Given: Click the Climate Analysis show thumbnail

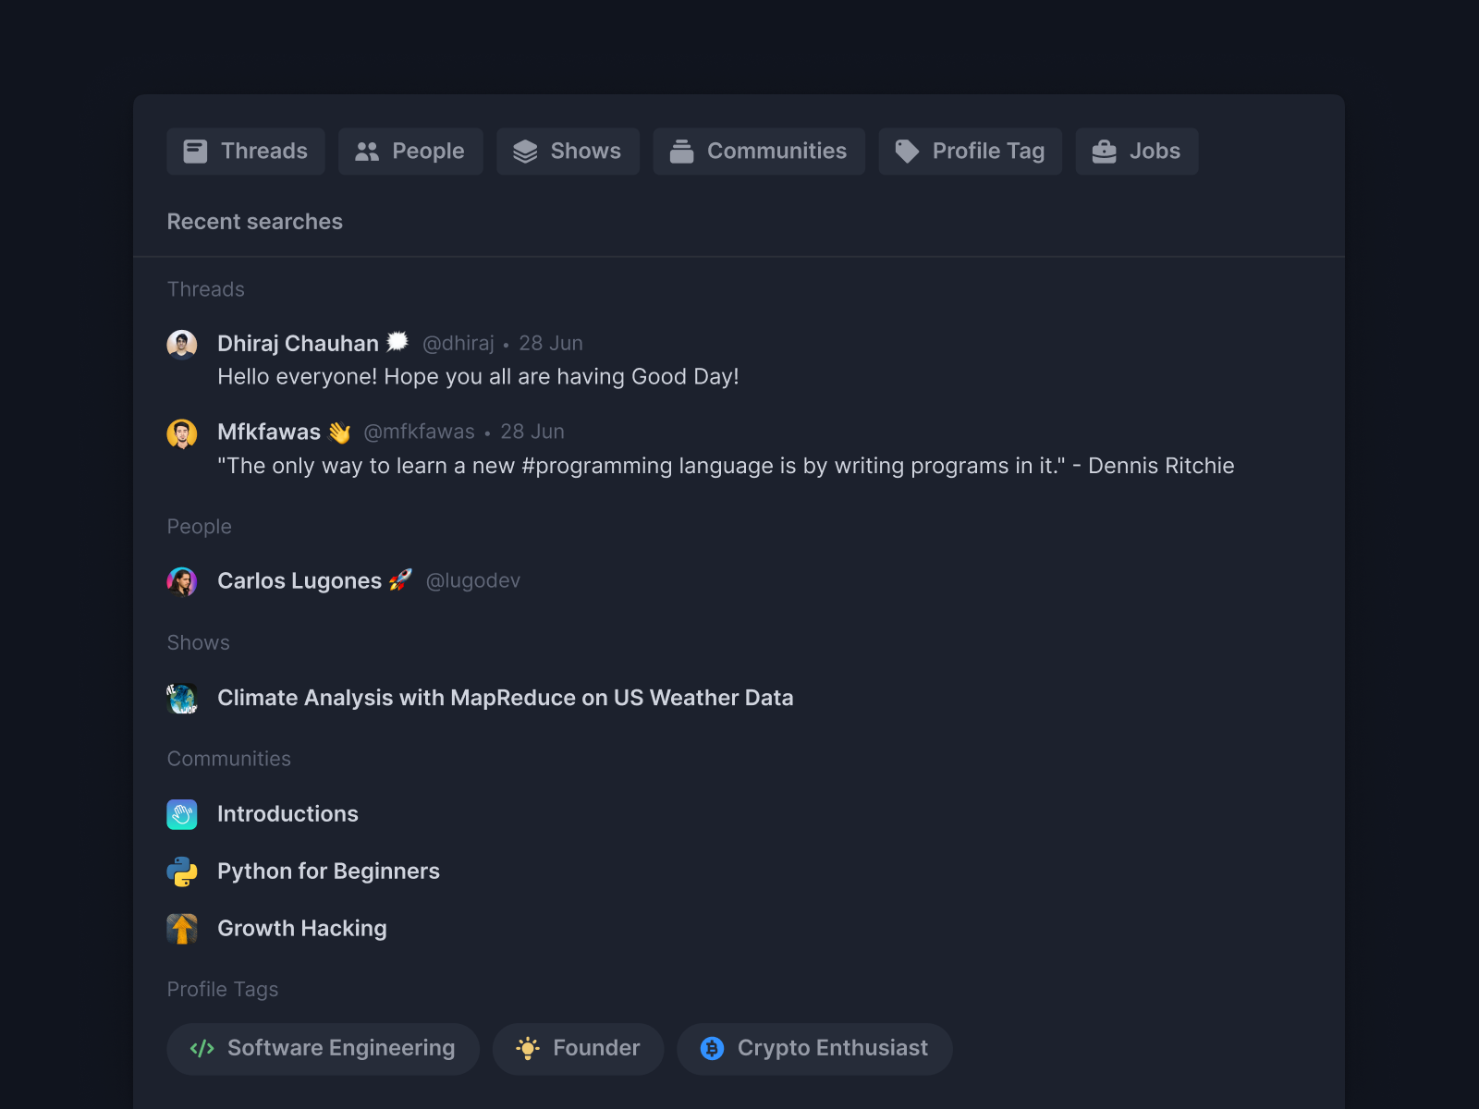Looking at the screenshot, I should (182, 698).
